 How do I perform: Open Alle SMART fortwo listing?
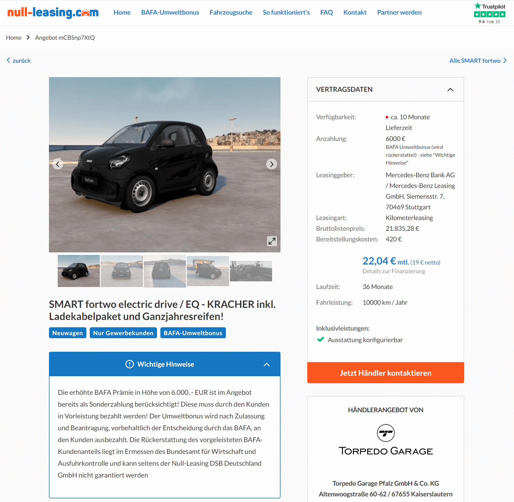click(x=478, y=60)
